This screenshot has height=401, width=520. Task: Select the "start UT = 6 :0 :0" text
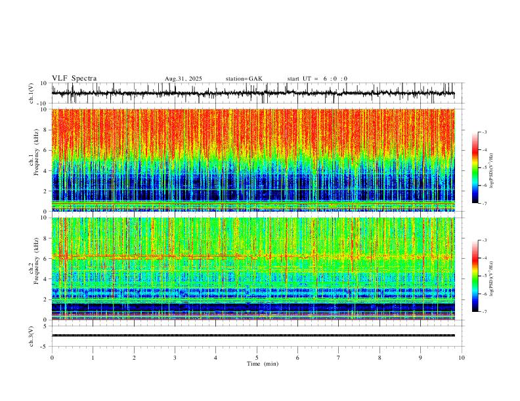317,79
